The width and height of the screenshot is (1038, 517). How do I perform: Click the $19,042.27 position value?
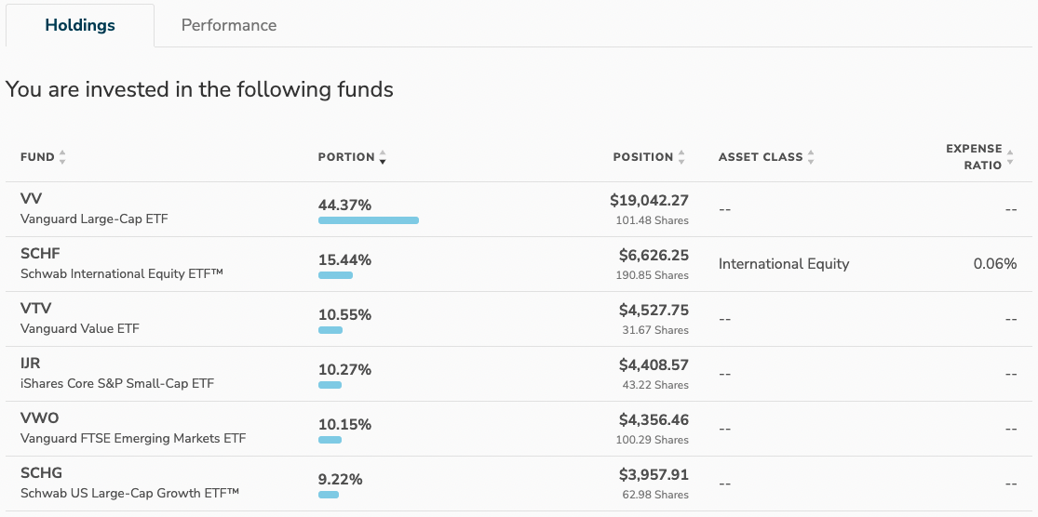[x=650, y=200]
